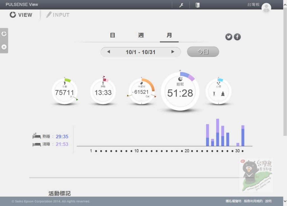Click the 10/1 - 10/31 date range
The height and width of the screenshot is (206, 287).
click(x=141, y=52)
